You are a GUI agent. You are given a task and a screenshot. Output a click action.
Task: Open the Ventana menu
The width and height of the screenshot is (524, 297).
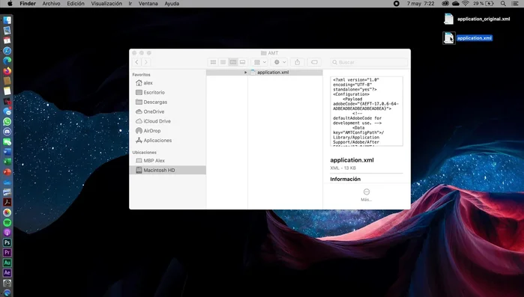(x=148, y=4)
